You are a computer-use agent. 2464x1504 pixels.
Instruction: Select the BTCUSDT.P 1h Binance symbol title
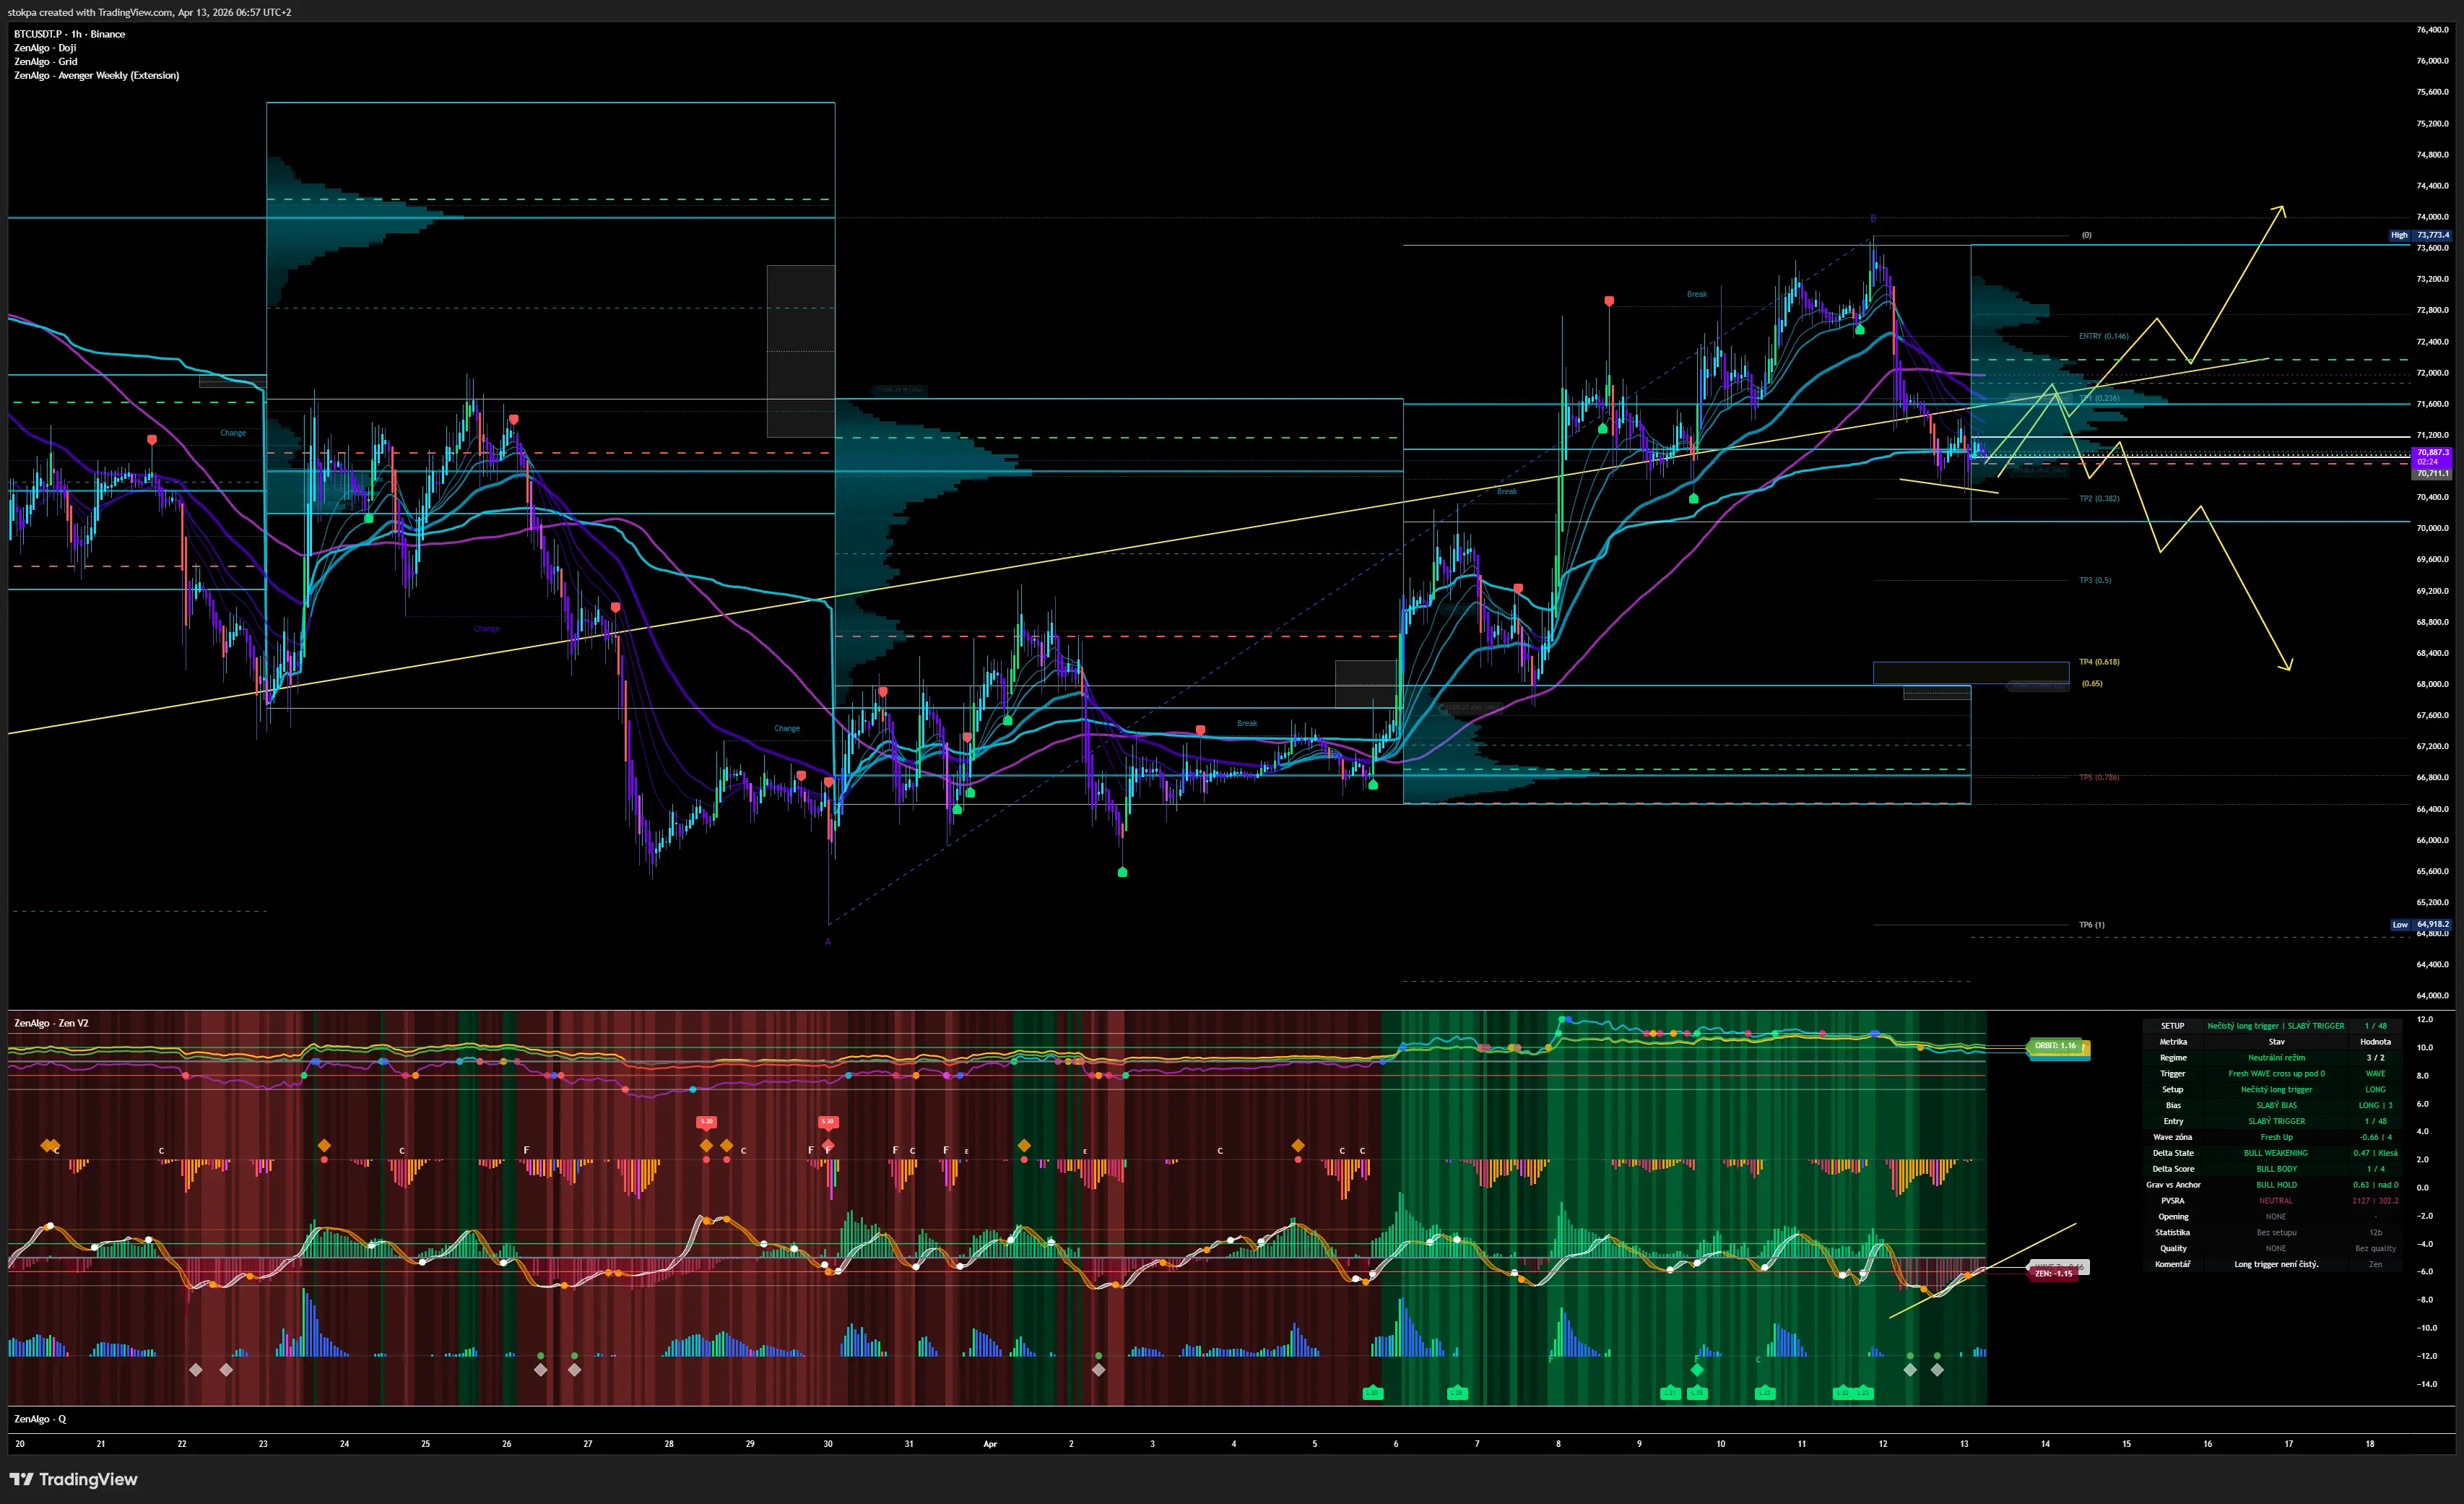70,34
